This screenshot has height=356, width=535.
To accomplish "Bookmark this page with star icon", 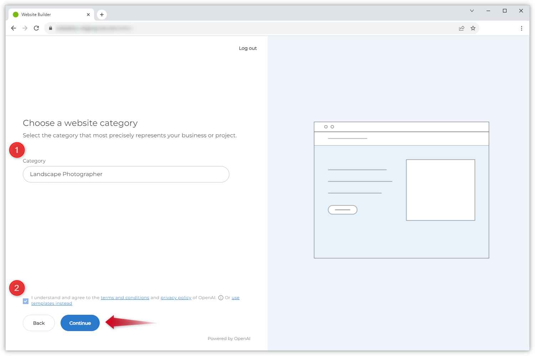I will pos(473,28).
